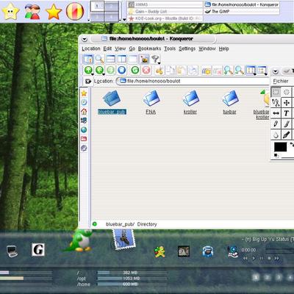Click the smiley star panel icon

10,11
